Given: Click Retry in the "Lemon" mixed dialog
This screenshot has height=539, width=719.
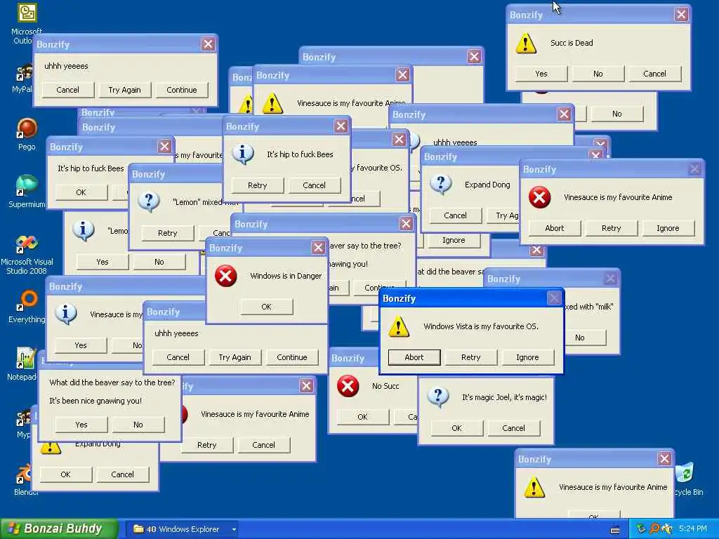Looking at the screenshot, I should pos(167,233).
